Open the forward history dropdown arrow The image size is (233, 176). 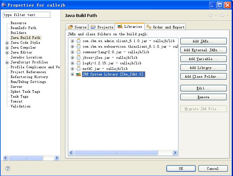[x=227, y=15]
